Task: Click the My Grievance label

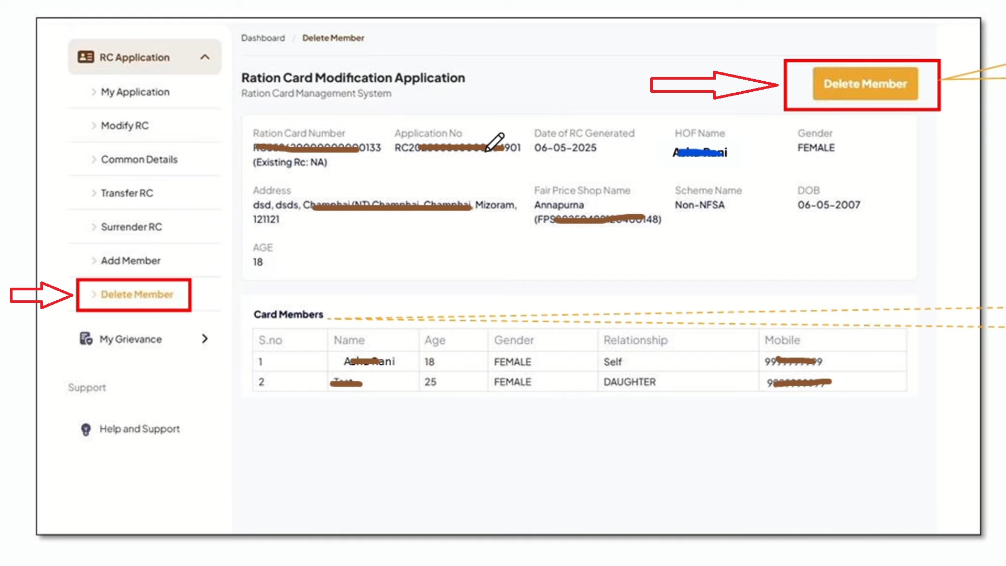Action: (x=130, y=340)
